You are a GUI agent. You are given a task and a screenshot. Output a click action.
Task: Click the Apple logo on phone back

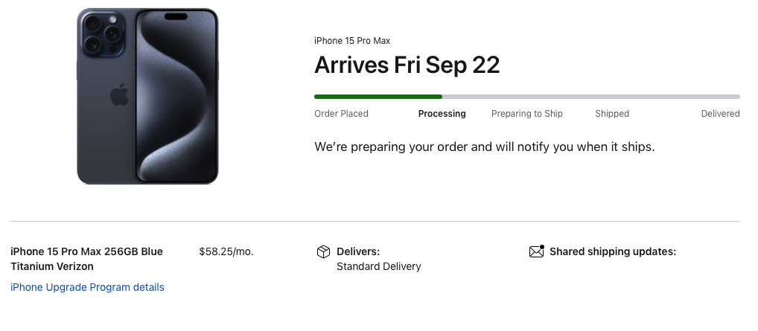pos(119,96)
